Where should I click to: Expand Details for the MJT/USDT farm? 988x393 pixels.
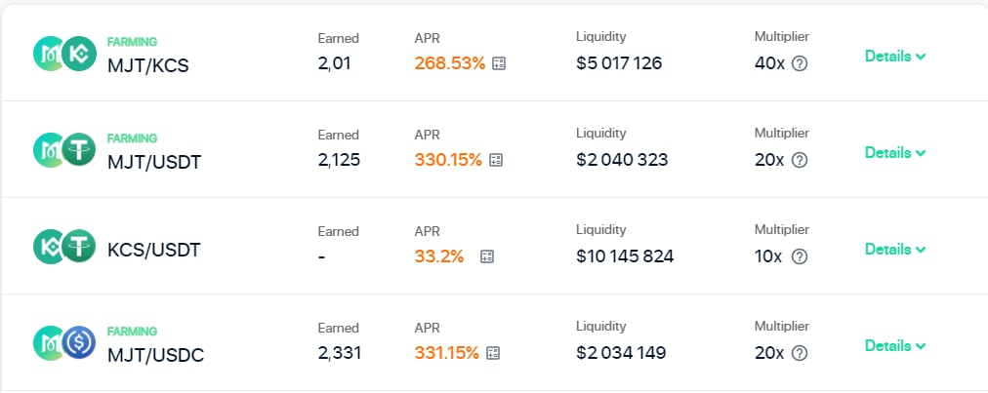[x=895, y=153]
